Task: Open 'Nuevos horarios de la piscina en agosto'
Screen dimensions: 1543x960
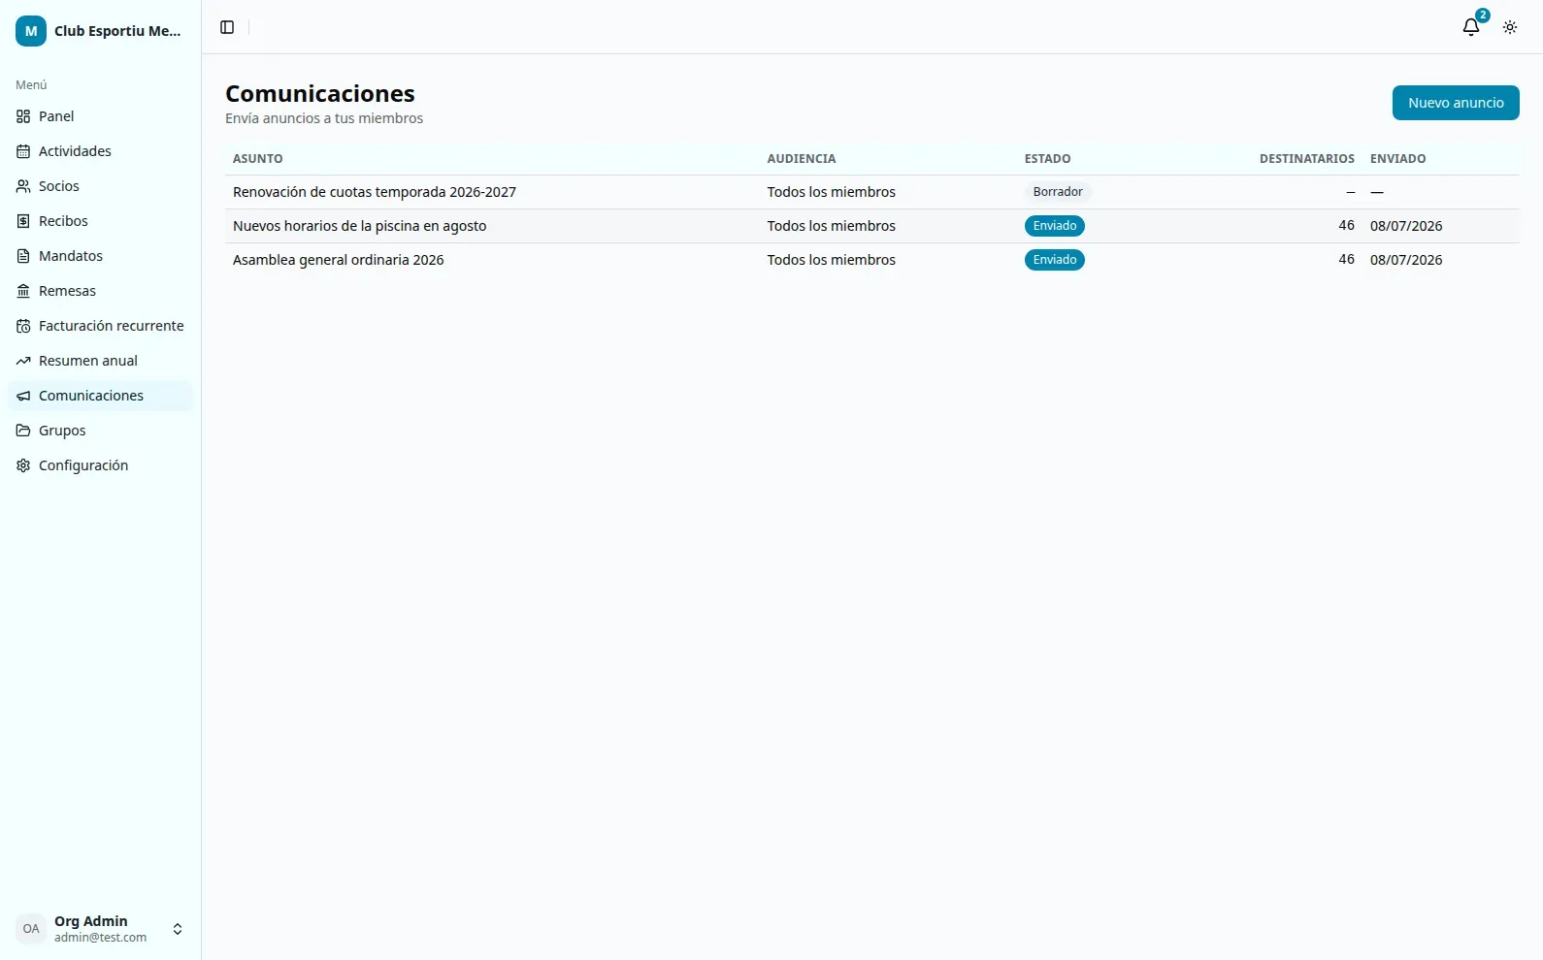Action: tap(359, 226)
